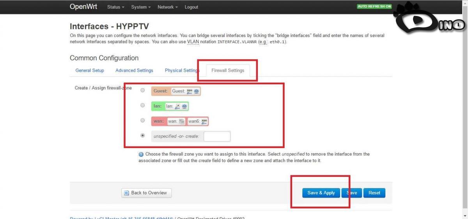Click the Save button
Screen dimensions: 468x219
[x=351, y=193]
